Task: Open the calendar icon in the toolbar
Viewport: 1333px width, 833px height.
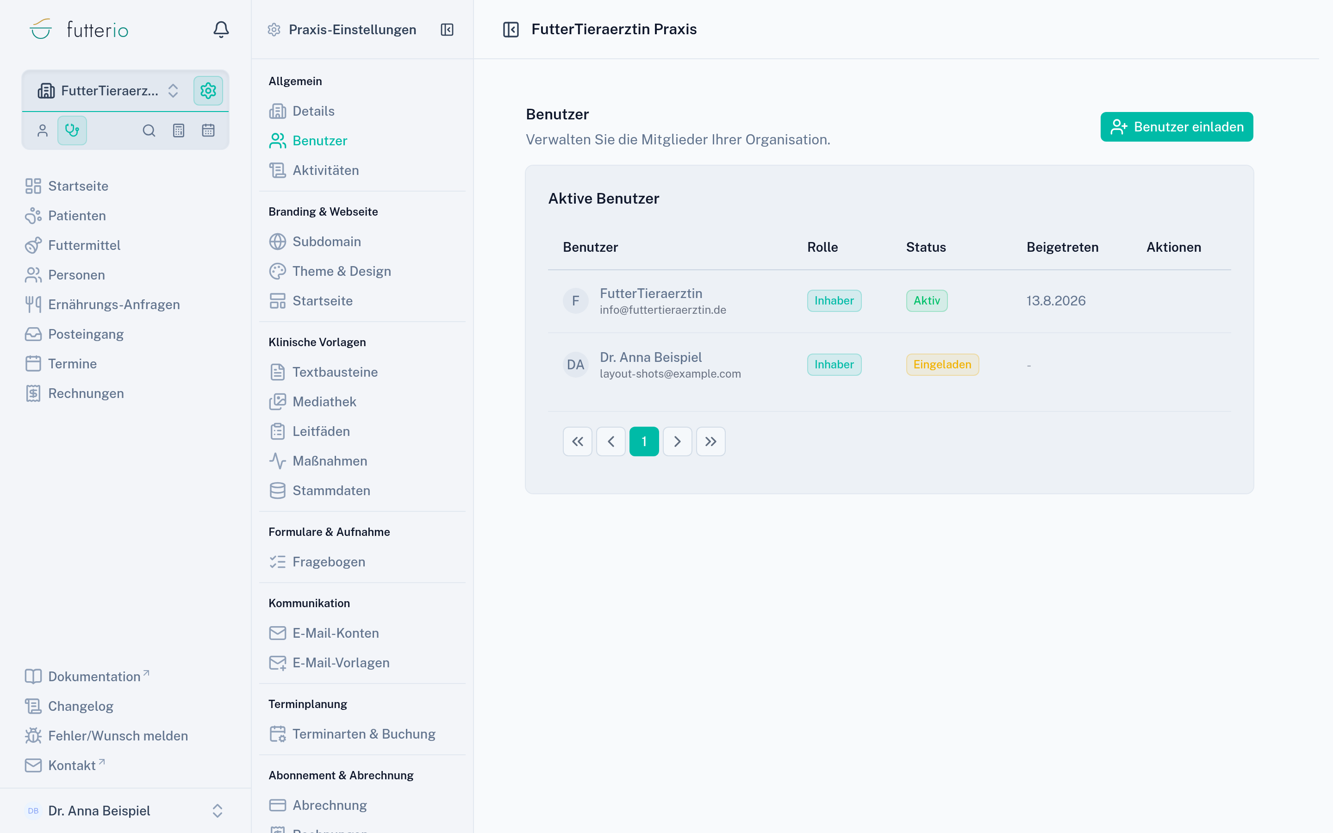Action: 208,131
